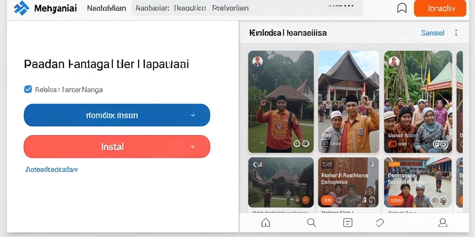Click the red Instal button
475x237 pixels.
[117, 147]
